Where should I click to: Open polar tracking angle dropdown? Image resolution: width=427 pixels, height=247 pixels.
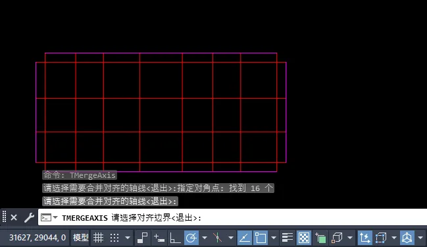click(204, 238)
